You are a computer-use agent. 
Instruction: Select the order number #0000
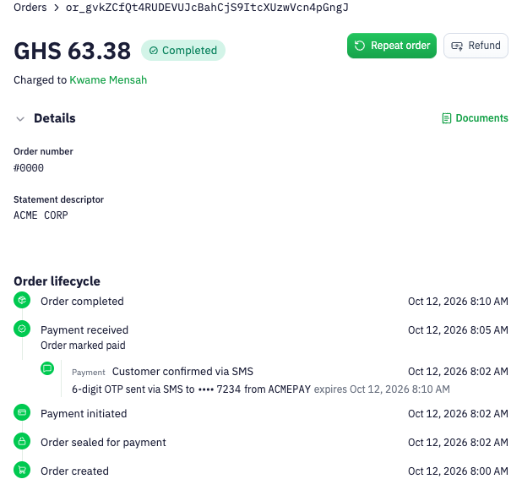pyautogui.click(x=29, y=168)
